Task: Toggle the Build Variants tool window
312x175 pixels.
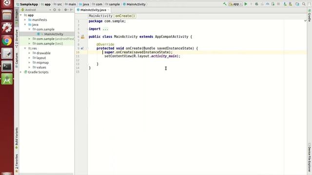Action: 17,138
